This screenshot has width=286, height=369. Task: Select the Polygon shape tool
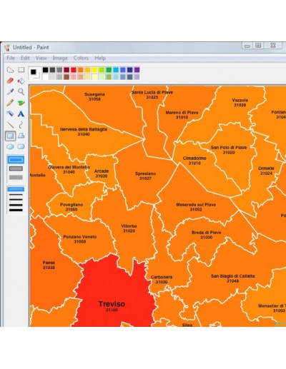coord(21,136)
